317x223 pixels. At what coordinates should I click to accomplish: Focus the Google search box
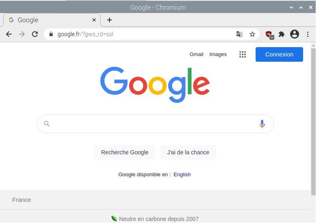153,124
